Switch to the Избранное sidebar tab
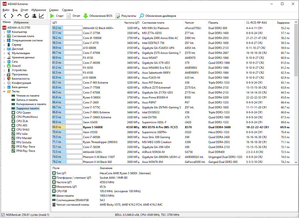Viewport: 299px width, 218px height. coord(21,22)
